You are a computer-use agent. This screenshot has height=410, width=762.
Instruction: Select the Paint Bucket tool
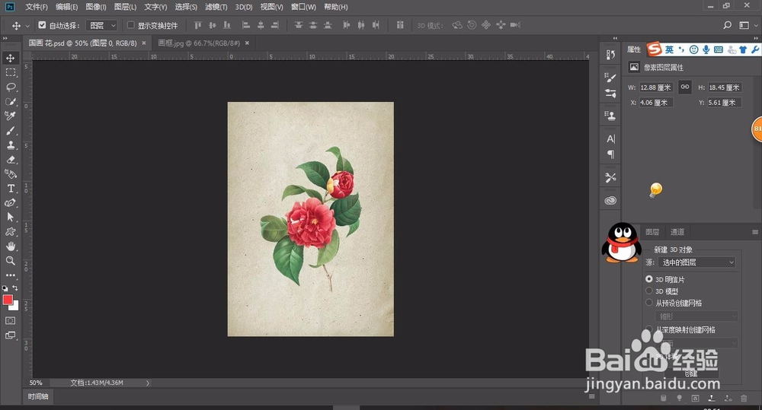coord(10,173)
